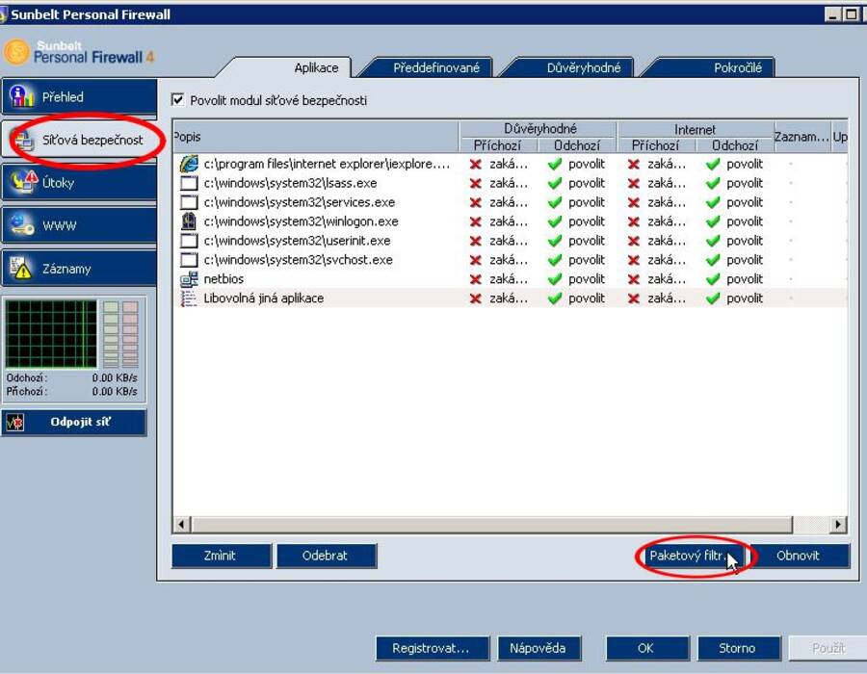This screenshot has height=674, width=867.
Task: Click povolit in iexplore Internet outgoing cell
Action: coord(745,164)
